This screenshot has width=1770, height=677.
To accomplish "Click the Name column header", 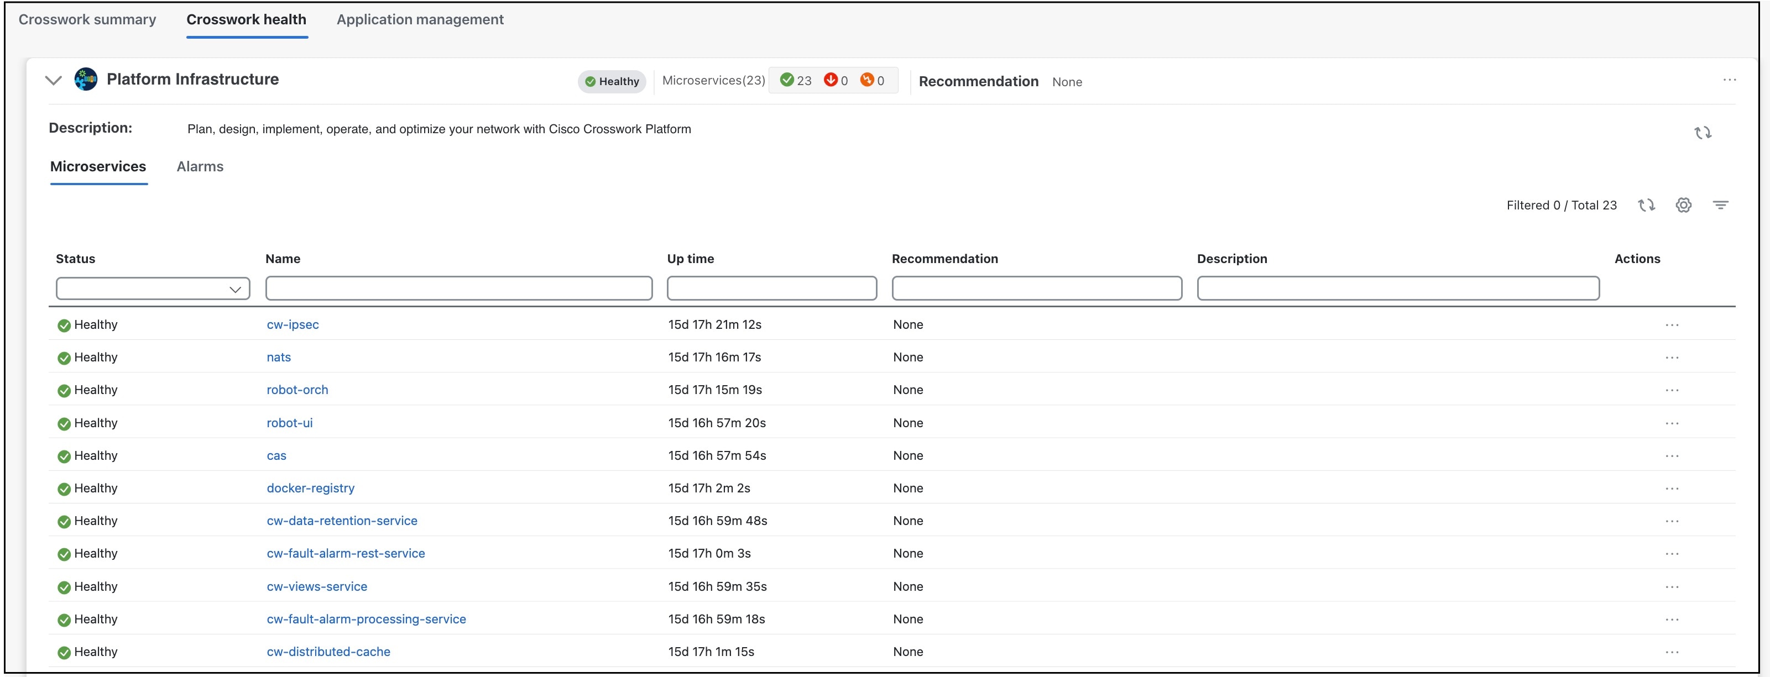I will [283, 259].
